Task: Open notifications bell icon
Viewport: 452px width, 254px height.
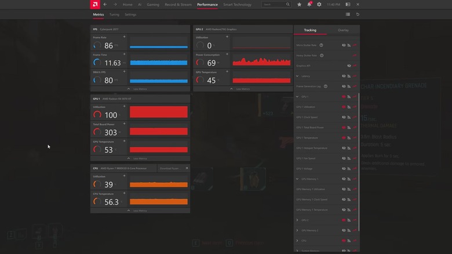Action: click(x=309, y=4)
